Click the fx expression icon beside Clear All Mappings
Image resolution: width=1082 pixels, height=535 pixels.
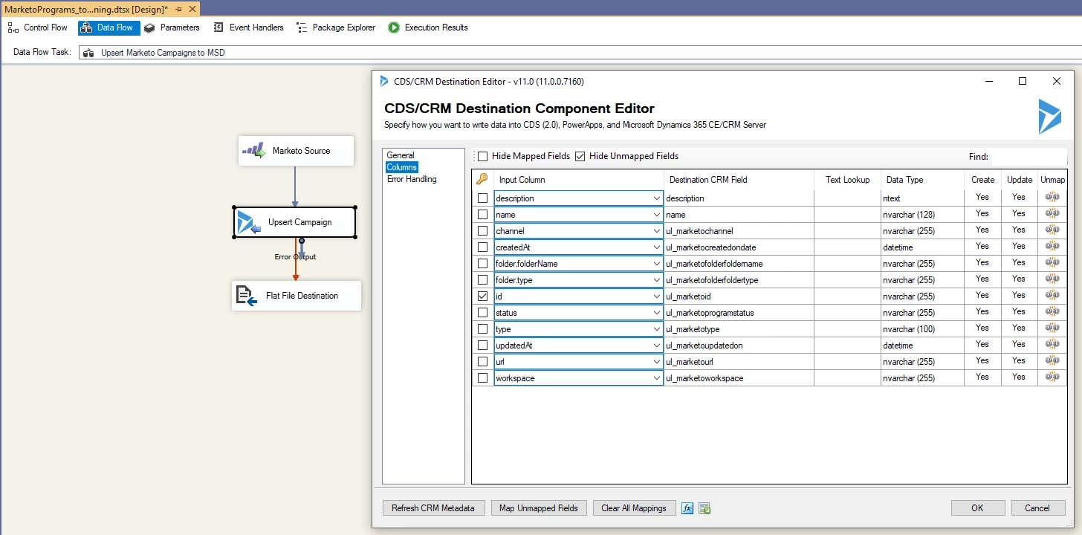click(687, 508)
